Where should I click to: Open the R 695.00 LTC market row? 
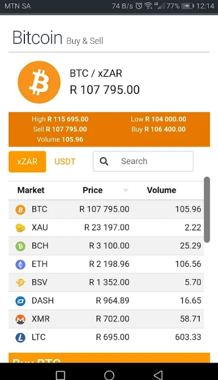coord(106,337)
